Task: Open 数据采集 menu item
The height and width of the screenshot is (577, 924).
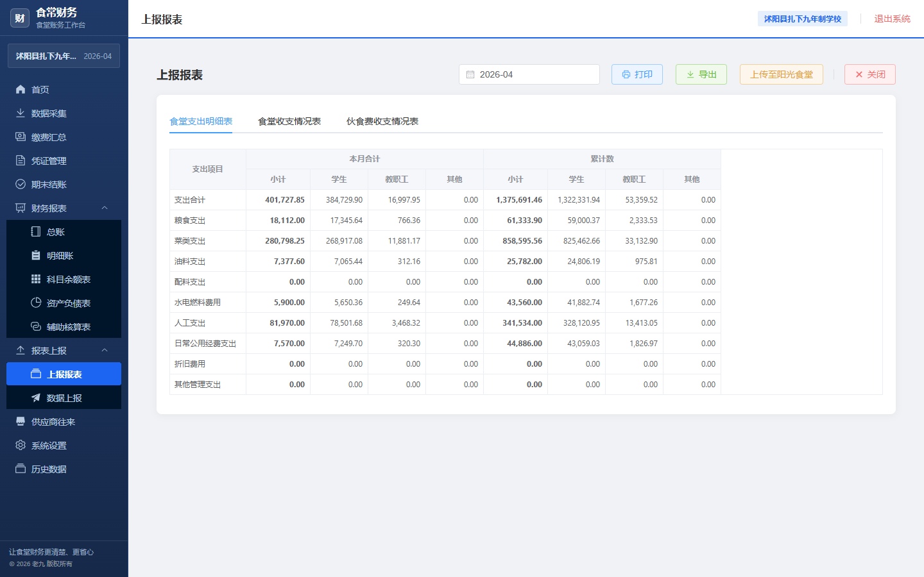Action: [64, 113]
